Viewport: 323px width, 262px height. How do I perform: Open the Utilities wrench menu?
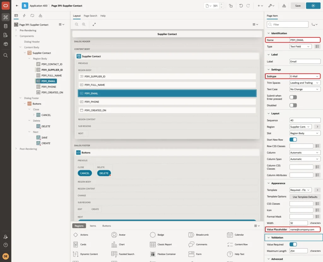tap(271, 6)
